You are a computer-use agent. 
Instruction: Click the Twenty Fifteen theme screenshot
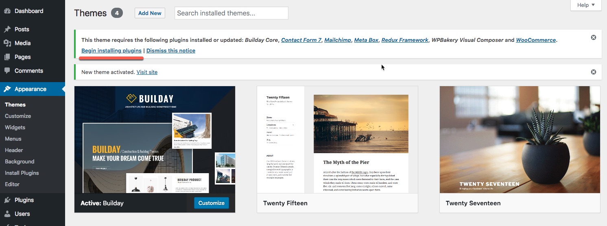pyautogui.click(x=337, y=139)
